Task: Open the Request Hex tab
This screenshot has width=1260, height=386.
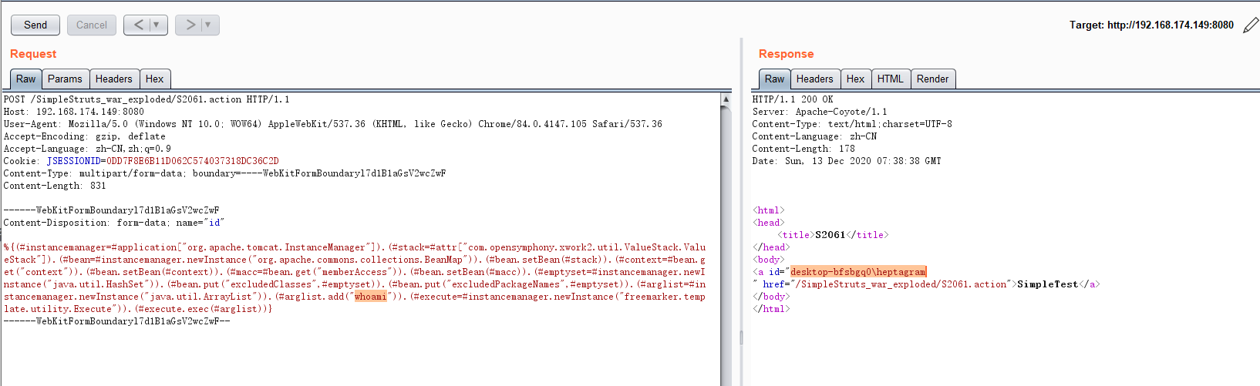Action: coord(154,79)
